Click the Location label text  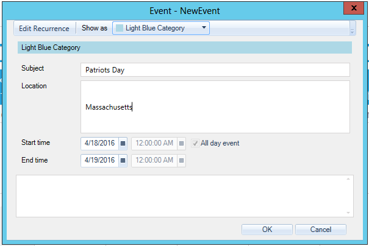click(x=34, y=86)
